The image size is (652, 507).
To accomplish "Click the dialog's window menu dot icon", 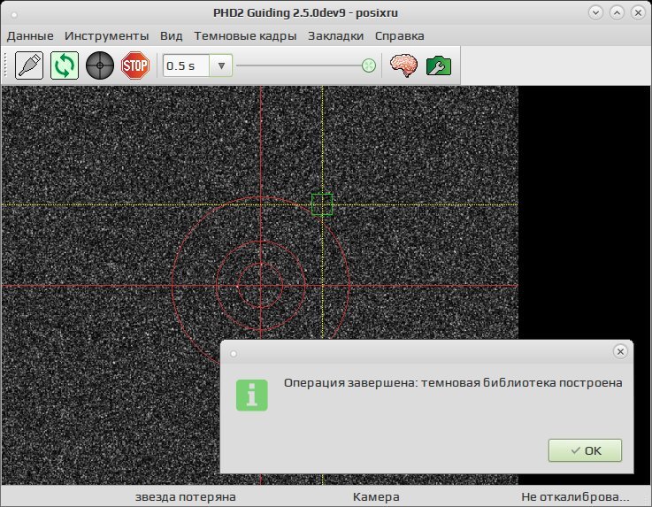I will pos(234,354).
